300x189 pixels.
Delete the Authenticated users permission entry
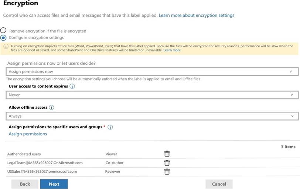(x=167, y=154)
